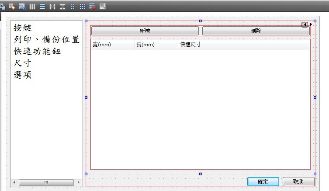Apply Lay Out Vertically
Image resolution: width=329 pixels, height=191 pixels.
coord(42,7)
